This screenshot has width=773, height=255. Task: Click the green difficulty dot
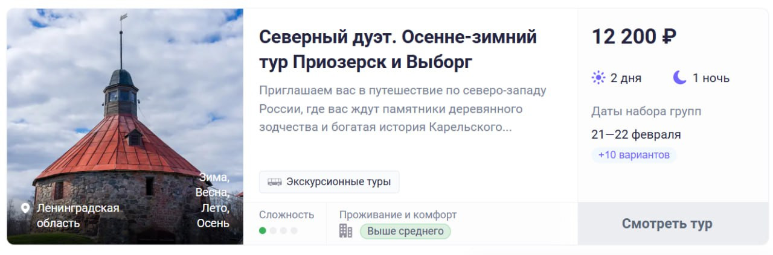[263, 230]
